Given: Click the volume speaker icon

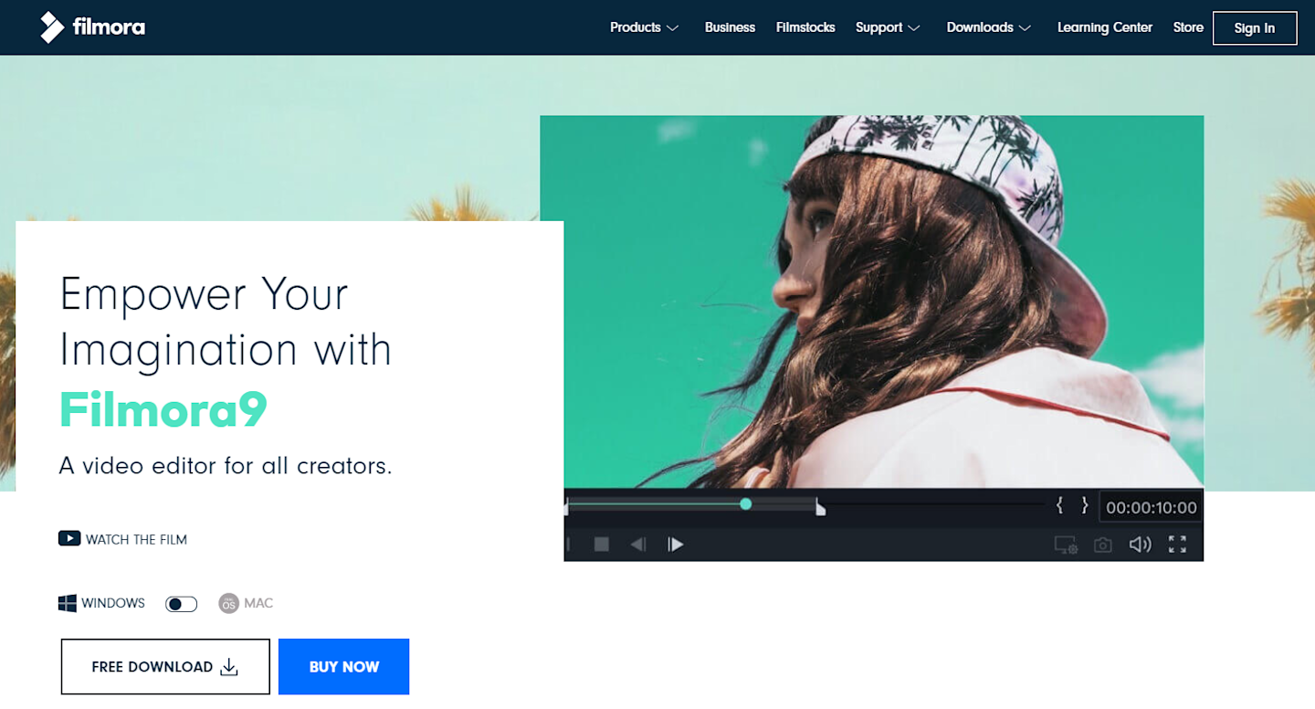Looking at the screenshot, I should click(x=1140, y=545).
